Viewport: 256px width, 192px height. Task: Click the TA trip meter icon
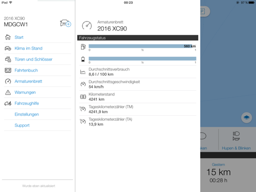[x=83, y=121]
